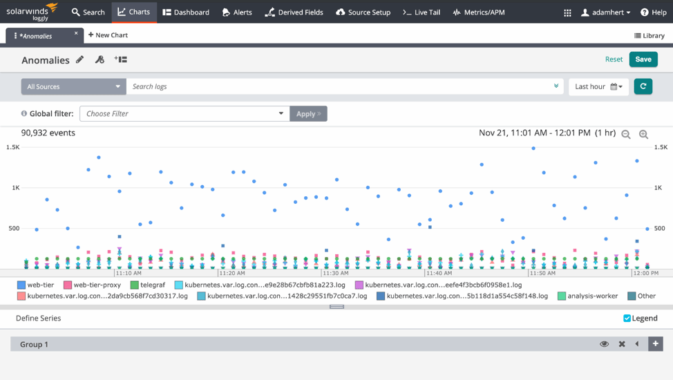
Task: Switch to the Live Tail page
Action: [x=421, y=12]
